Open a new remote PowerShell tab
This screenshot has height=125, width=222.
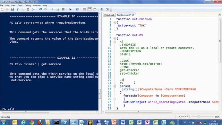point(70,9)
